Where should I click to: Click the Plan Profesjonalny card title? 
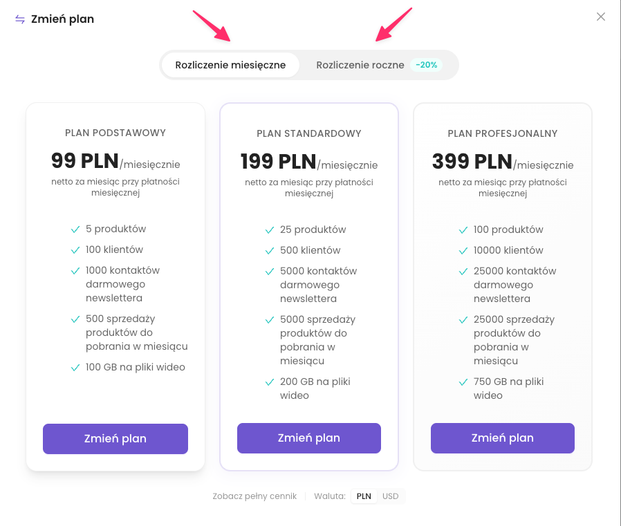(503, 133)
